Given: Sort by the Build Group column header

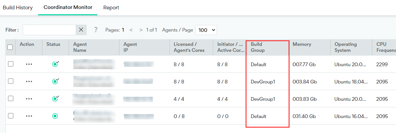Looking at the screenshot, I should coord(258,47).
